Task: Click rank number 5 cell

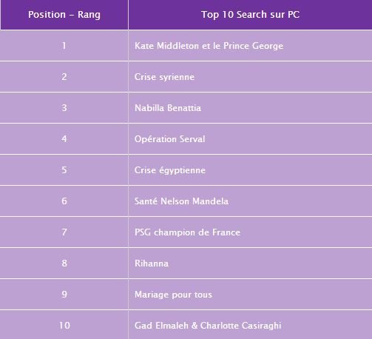Action: [64, 170]
